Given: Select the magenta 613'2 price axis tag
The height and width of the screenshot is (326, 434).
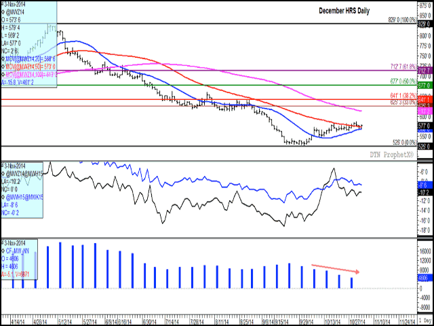Looking at the screenshot, I should (425, 111).
